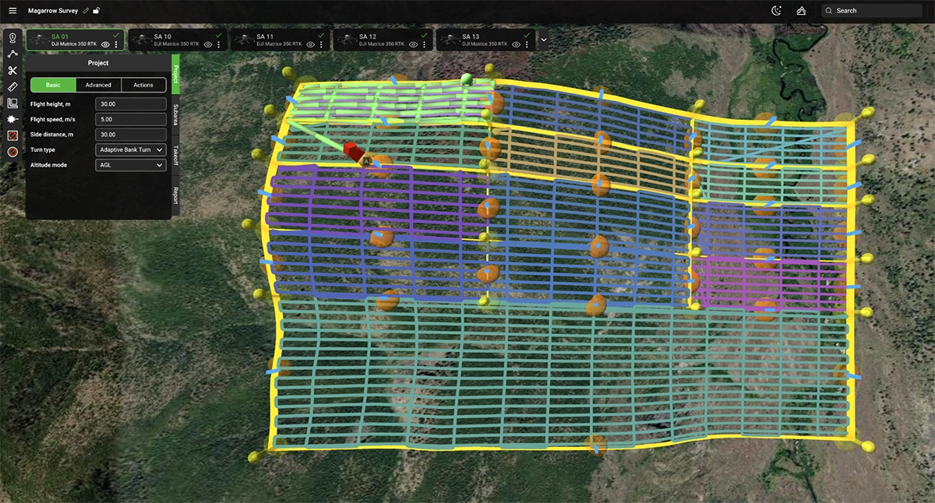The height and width of the screenshot is (503, 935).
Task: Click the Flight height value field
Action: click(x=131, y=104)
